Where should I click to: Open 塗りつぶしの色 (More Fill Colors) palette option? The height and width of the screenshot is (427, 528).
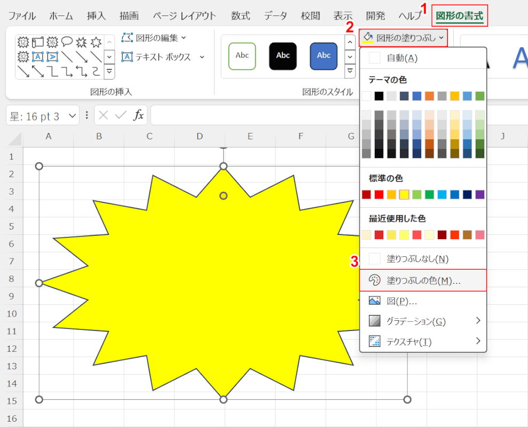point(423,280)
